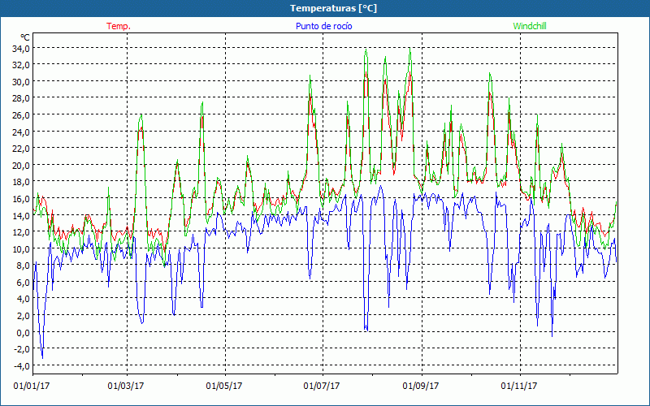Screen dimensions: 650x406
Task: Click the 10,0 y-axis value
Action: click(x=22, y=249)
